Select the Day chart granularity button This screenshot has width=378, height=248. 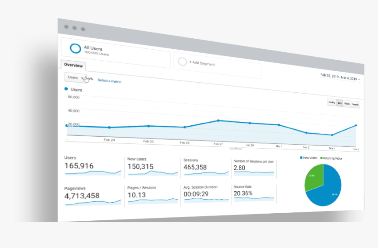pos(340,103)
